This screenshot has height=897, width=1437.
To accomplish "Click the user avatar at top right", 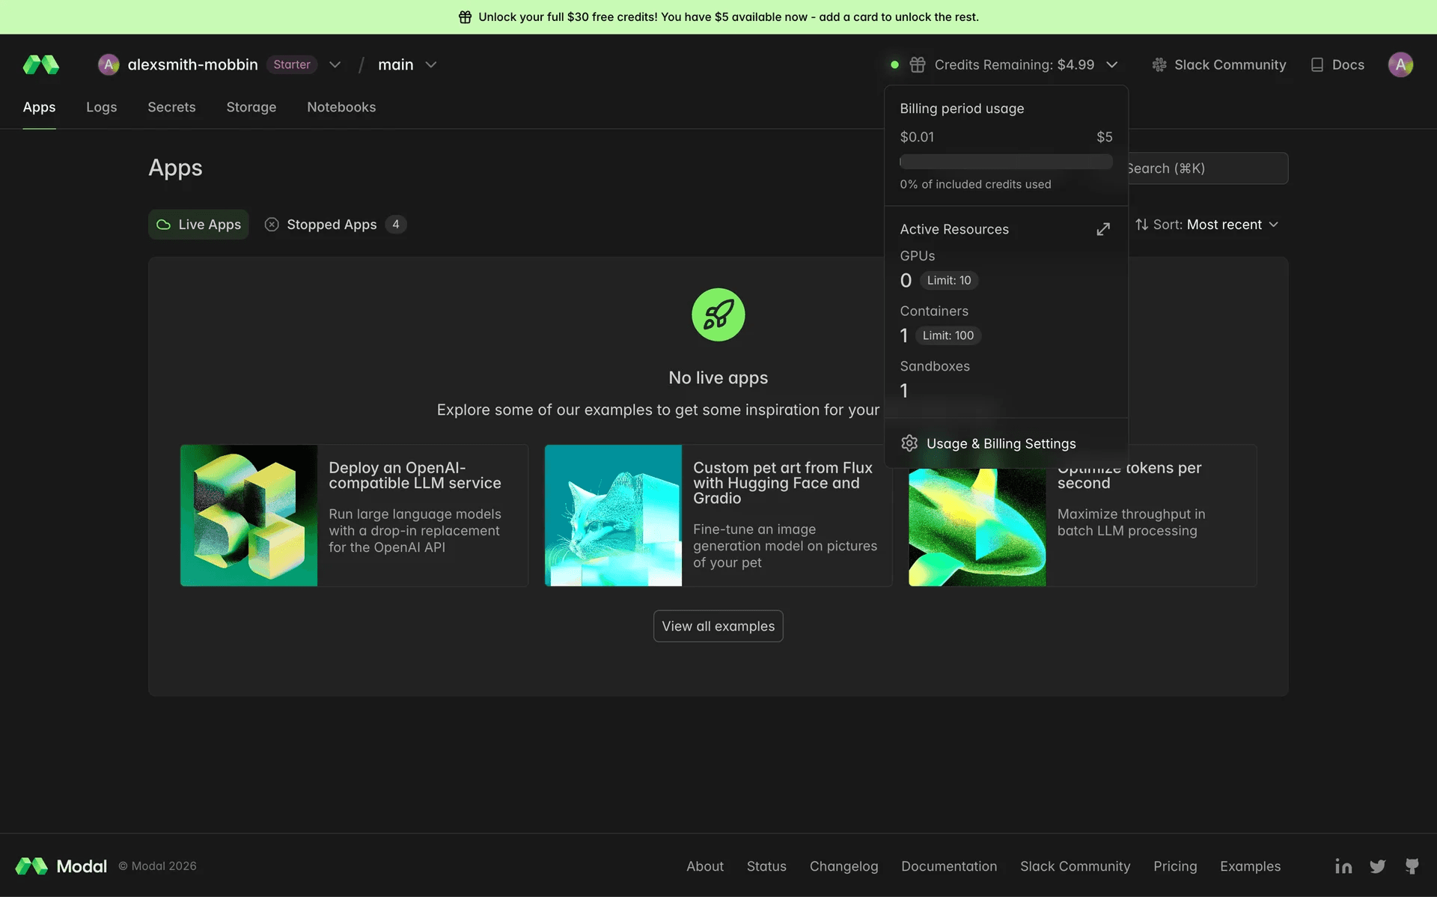I will point(1400,64).
